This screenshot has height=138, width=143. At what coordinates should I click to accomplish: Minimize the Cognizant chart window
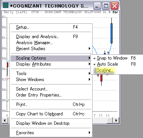coord(97,6)
